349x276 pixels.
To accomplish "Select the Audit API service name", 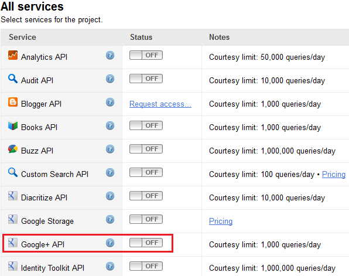I will coord(37,81).
